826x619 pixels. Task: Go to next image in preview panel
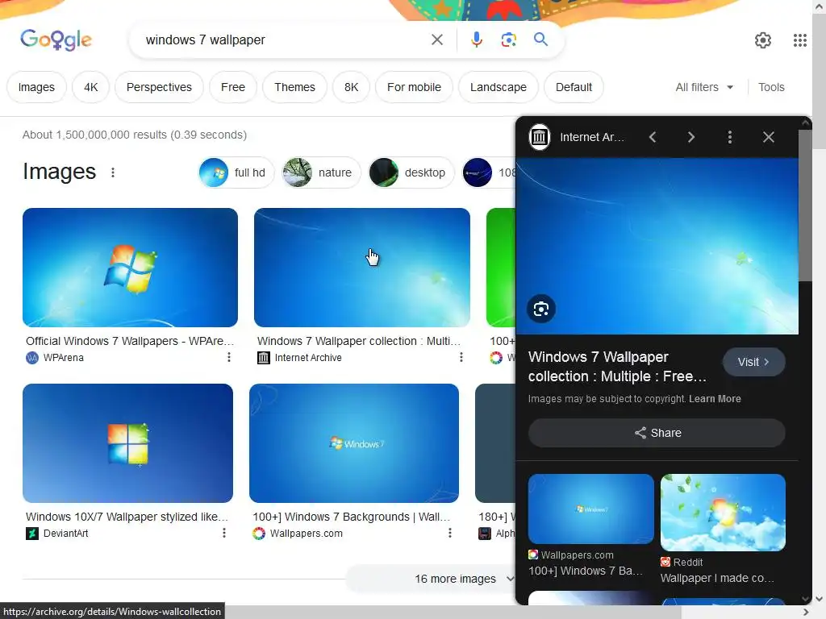point(691,137)
